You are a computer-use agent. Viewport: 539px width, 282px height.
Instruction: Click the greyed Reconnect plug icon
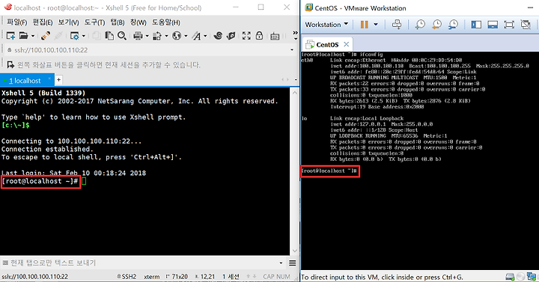click(58, 36)
